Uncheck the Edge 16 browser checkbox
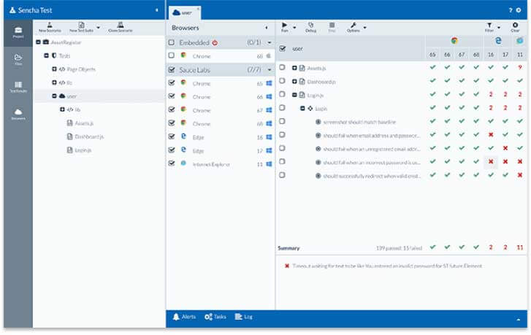This screenshot has width=531, height=335. tap(172, 136)
